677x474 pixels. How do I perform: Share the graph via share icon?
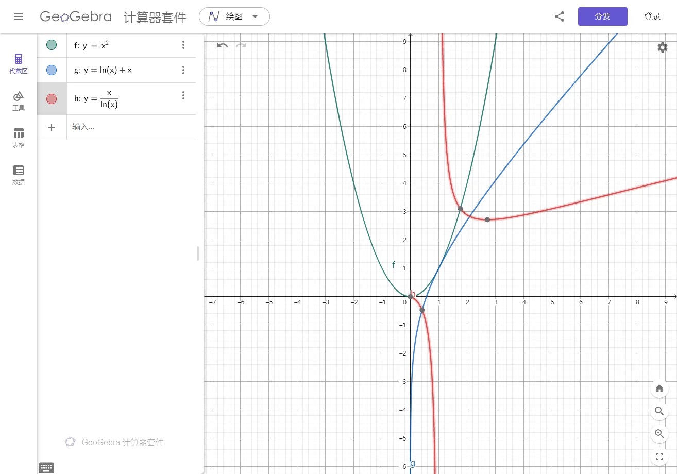(x=560, y=16)
